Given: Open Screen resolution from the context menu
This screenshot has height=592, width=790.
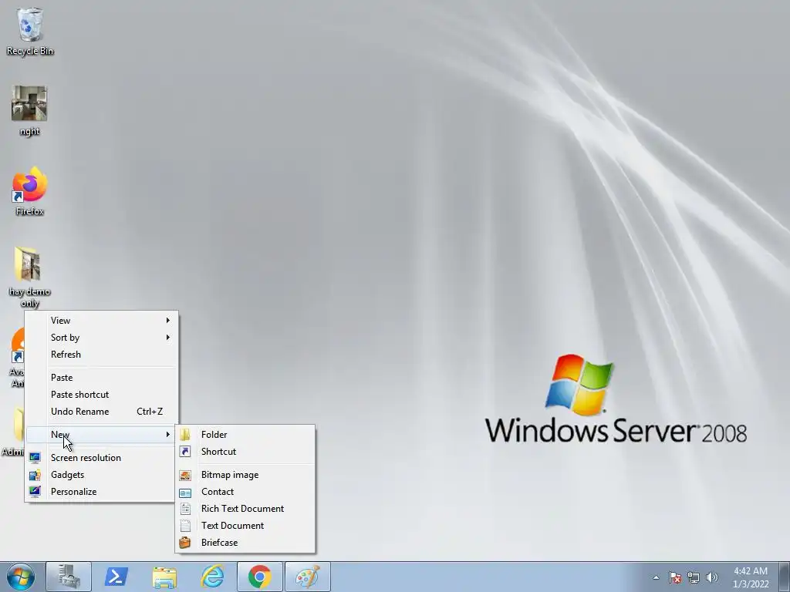Looking at the screenshot, I should click(101, 458).
